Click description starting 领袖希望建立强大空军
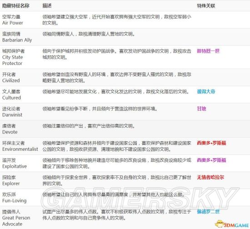Image resolution: width=250 pixels, height=229 pixels. pos(117,20)
